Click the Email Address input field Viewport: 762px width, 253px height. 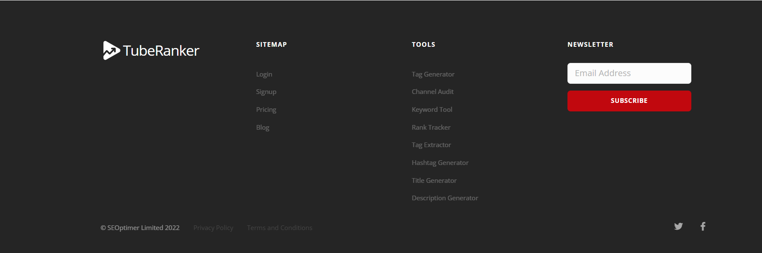click(x=629, y=73)
